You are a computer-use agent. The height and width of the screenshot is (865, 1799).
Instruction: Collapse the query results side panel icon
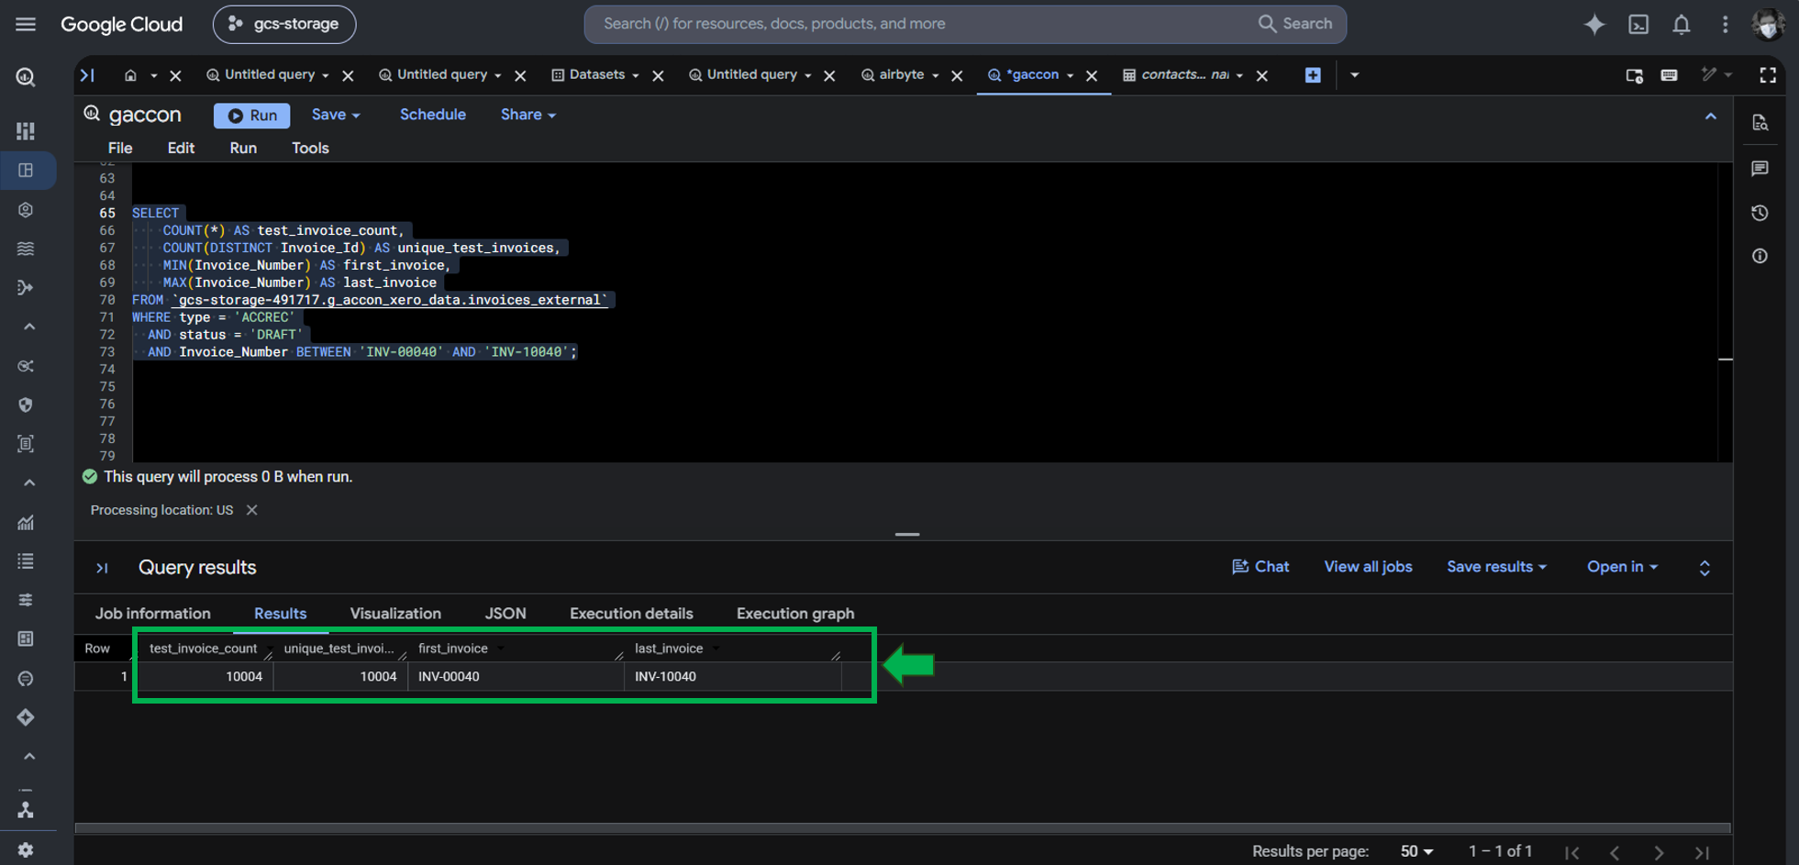[x=102, y=568]
